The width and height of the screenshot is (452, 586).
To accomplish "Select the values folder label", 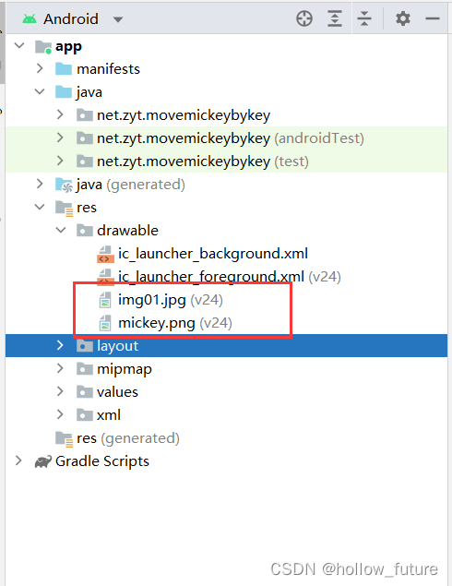I will [x=117, y=391].
